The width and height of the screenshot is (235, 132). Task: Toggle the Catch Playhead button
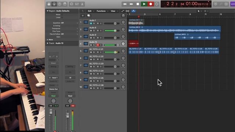click(133, 11)
